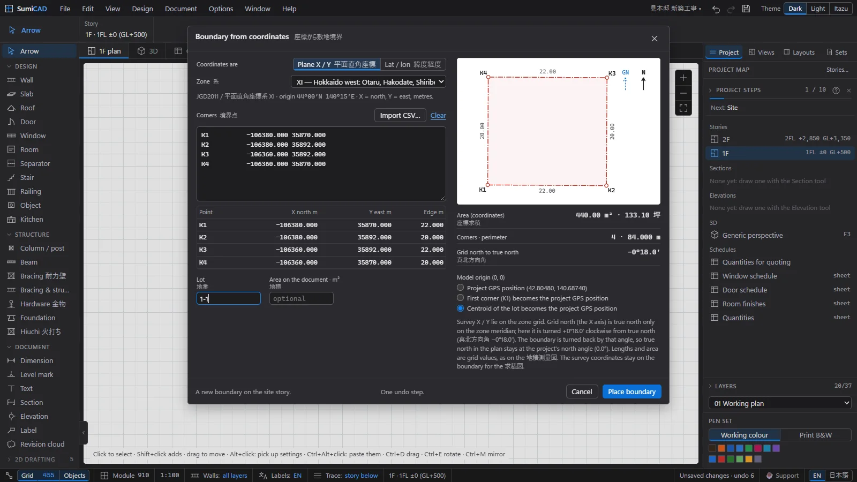Image resolution: width=857 pixels, height=482 pixels.
Task: Open the Zone coordinate system dropdown
Action: coord(369,82)
